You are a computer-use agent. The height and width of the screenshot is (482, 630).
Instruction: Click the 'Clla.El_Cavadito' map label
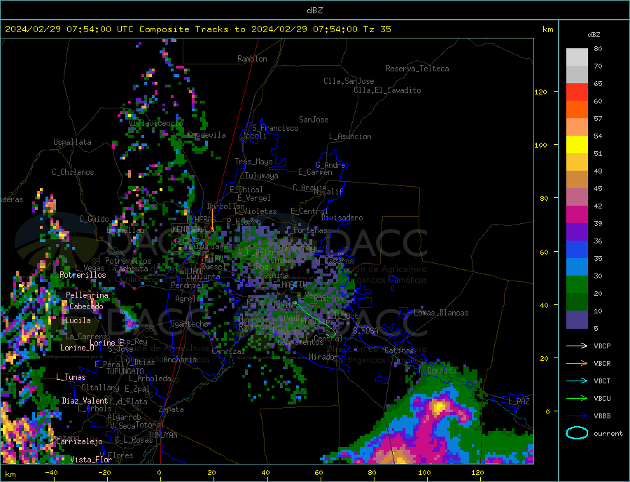tap(387, 90)
